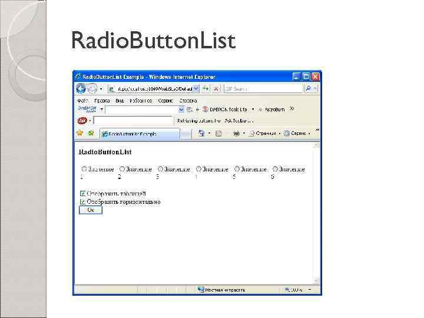Click the Ask toolbar search field

click(x=132, y=120)
